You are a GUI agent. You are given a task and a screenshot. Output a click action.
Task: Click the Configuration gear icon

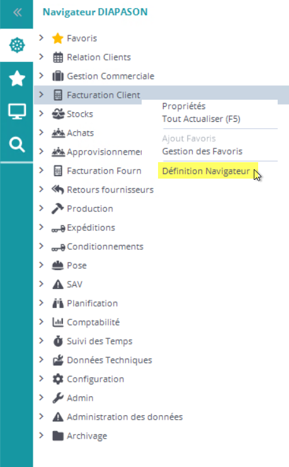click(58, 379)
